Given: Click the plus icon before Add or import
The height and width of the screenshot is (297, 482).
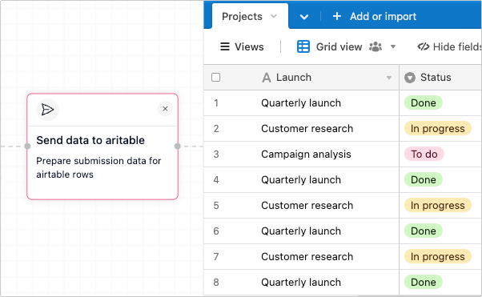Looking at the screenshot, I should pyautogui.click(x=337, y=16).
